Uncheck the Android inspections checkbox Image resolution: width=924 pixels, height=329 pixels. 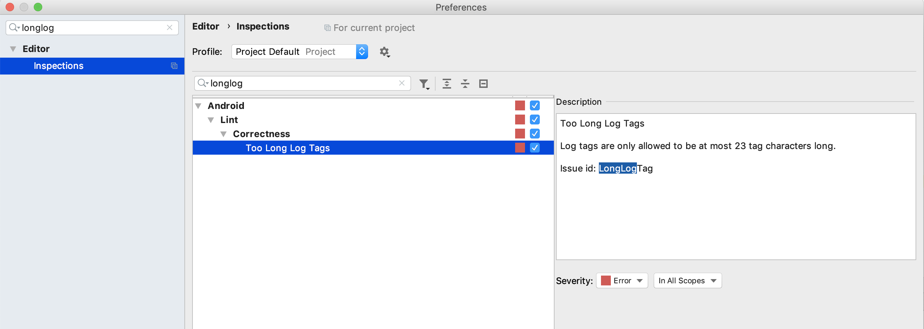(x=535, y=105)
